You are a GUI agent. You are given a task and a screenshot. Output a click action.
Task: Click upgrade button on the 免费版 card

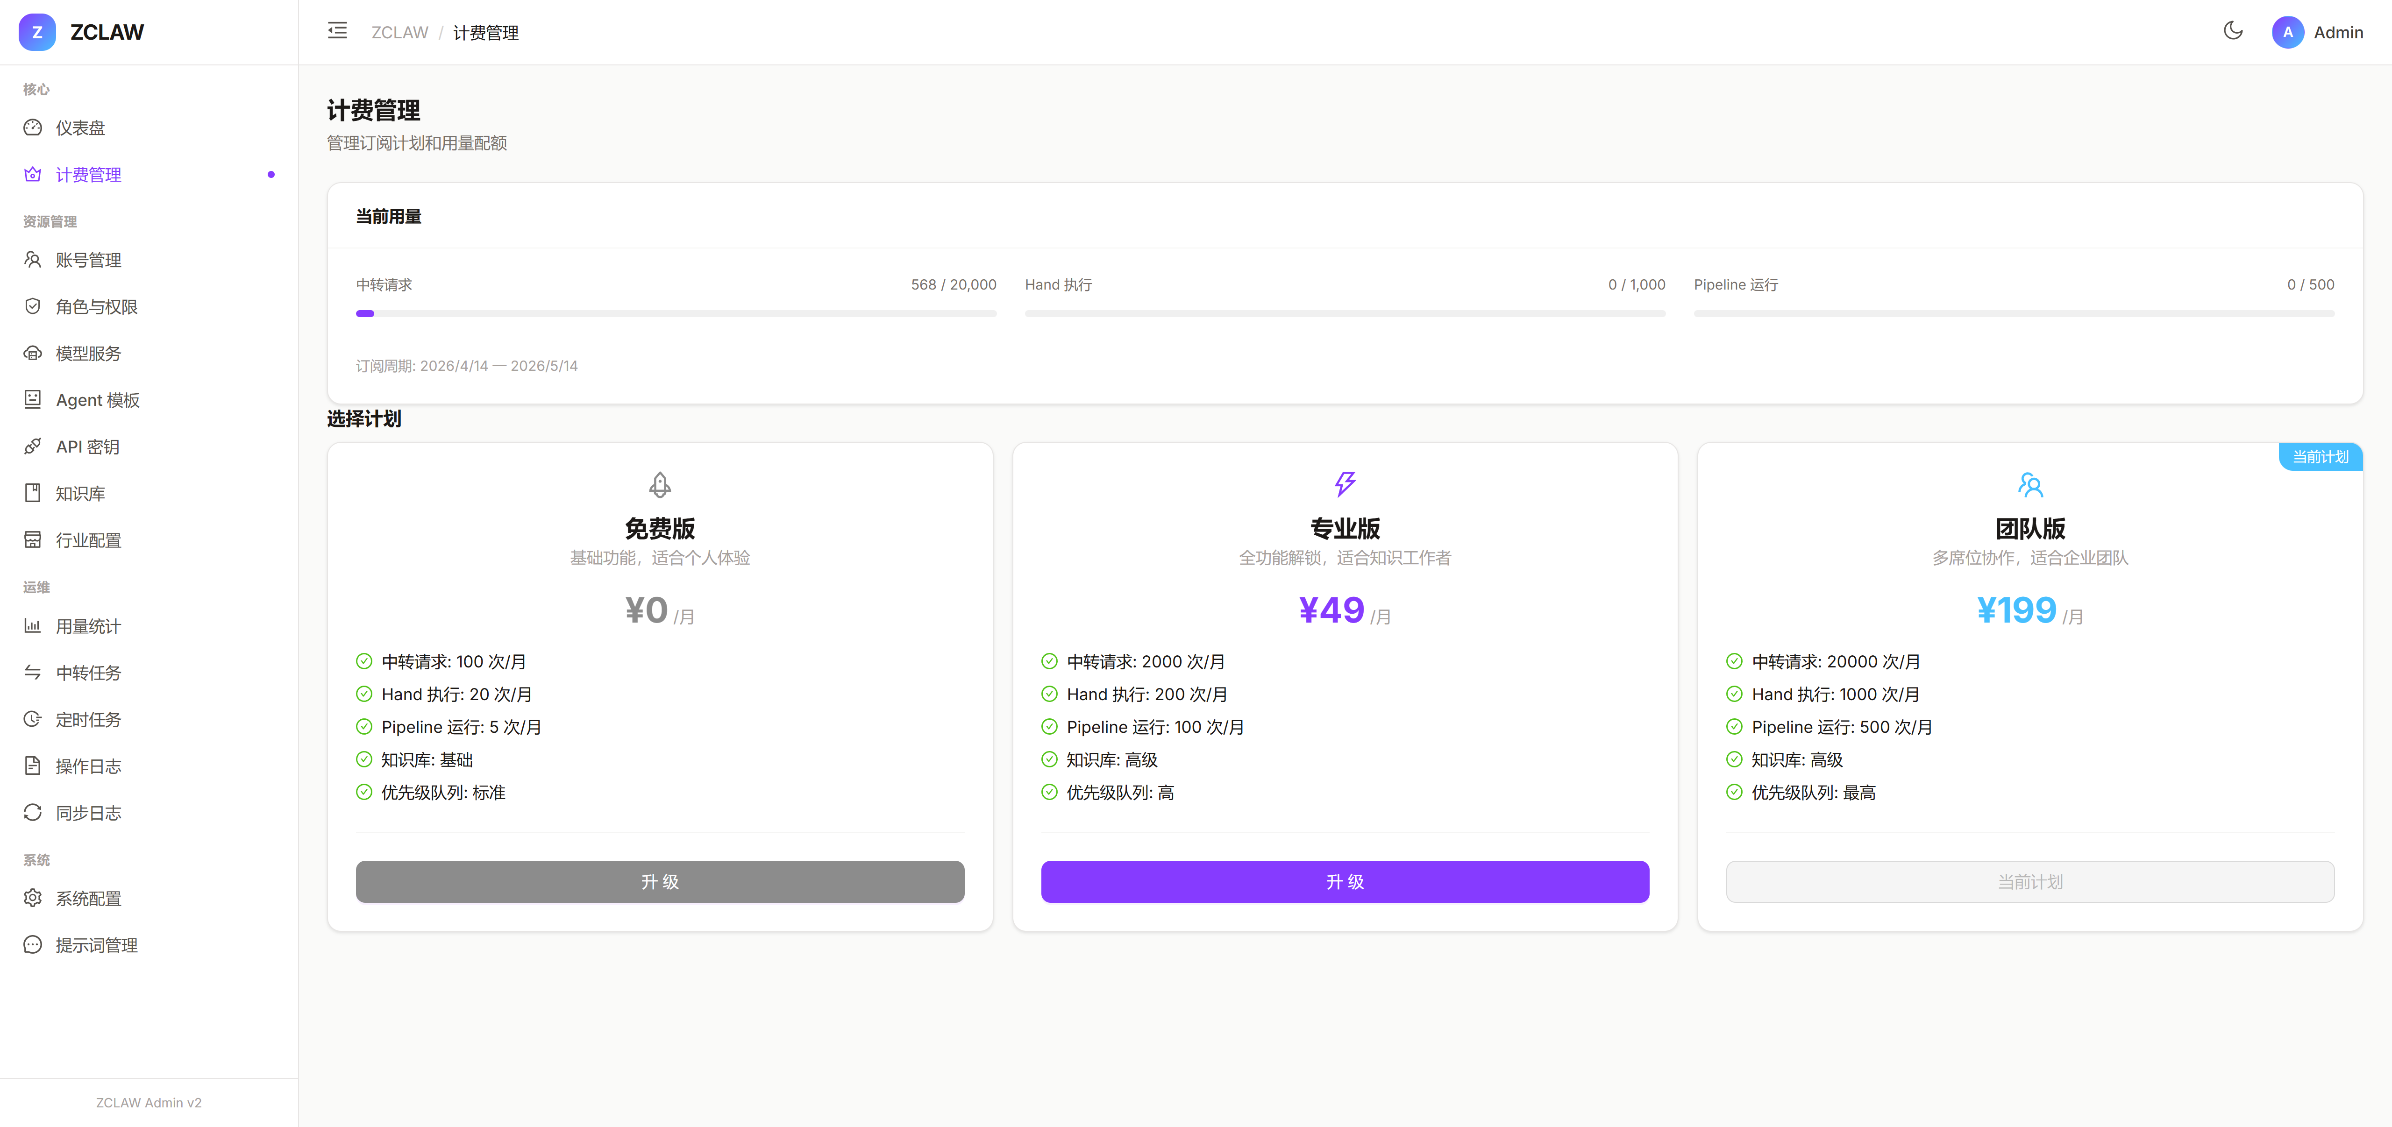click(659, 881)
